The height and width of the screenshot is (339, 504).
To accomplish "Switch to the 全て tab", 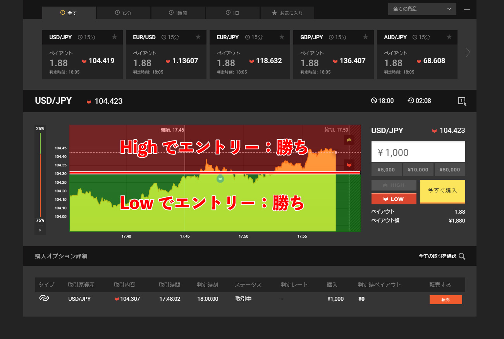I will [x=69, y=13].
